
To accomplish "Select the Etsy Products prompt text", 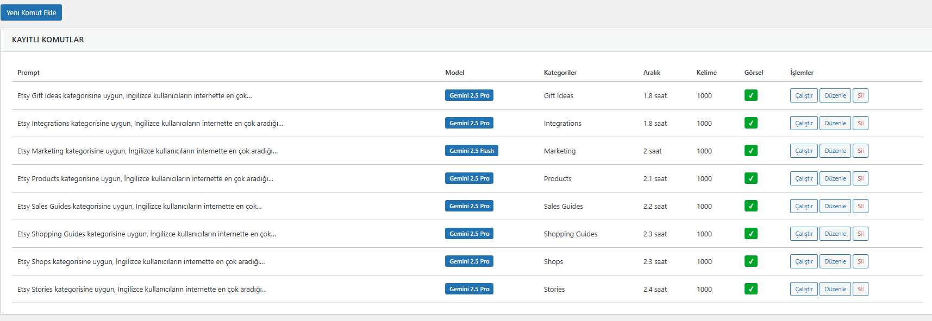I will (x=145, y=179).
